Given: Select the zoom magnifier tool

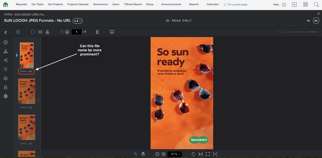Looking at the screenshot, I should (136, 154).
